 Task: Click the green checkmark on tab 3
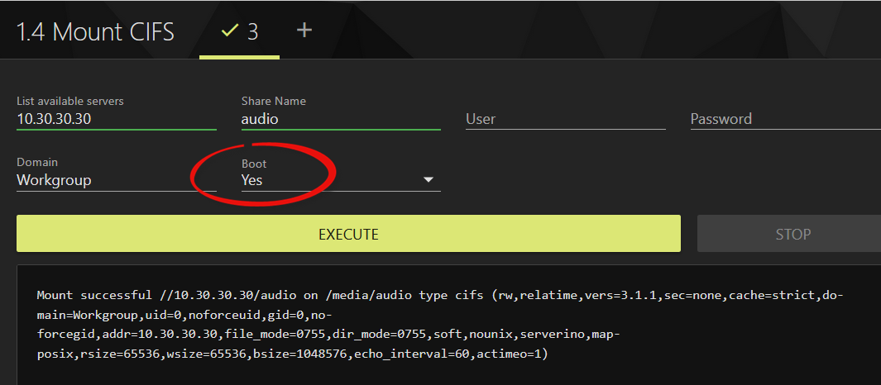coord(228,31)
